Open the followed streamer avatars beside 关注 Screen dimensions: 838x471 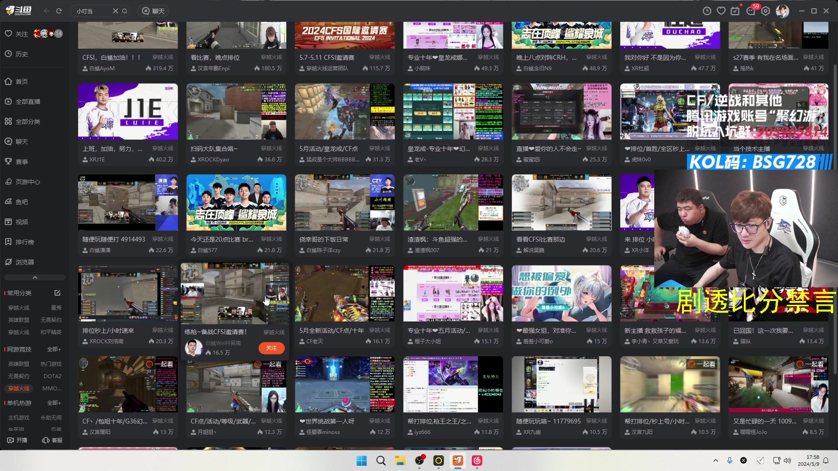pyautogui.click(x=48, y=34)
